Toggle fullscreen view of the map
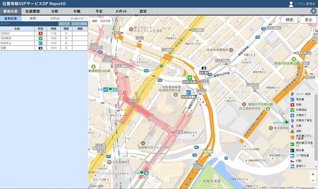 [312, 29]
